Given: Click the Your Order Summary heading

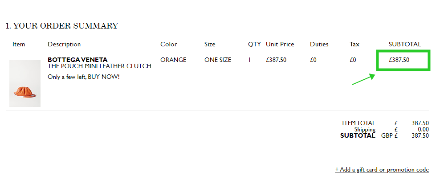Looking at the screenshot, I should [x=62, y=26].
